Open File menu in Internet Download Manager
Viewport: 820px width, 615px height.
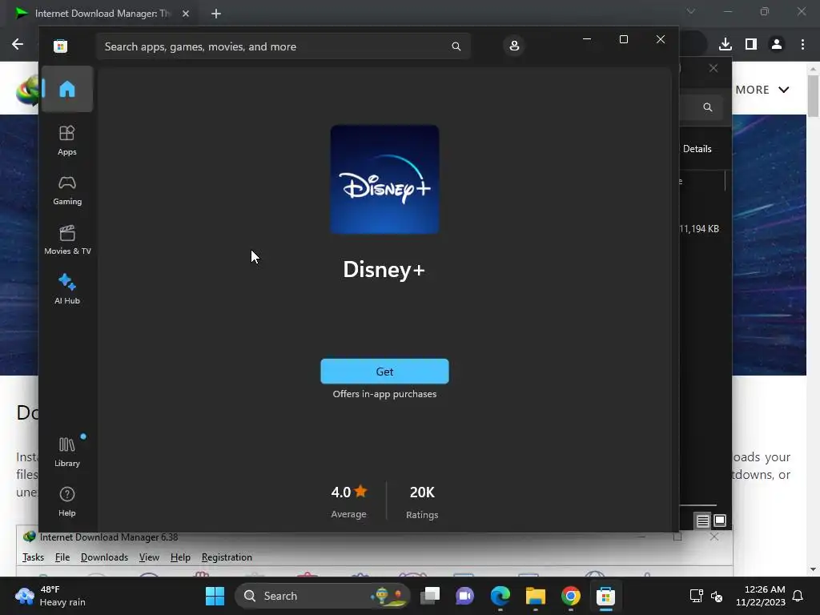(x=62, y=557)
